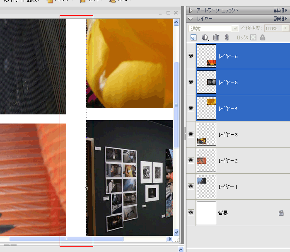This screenshot has width=290, height=252.
Task: Select the レイヤー 1 layer by name
Action: coord(228,187)
